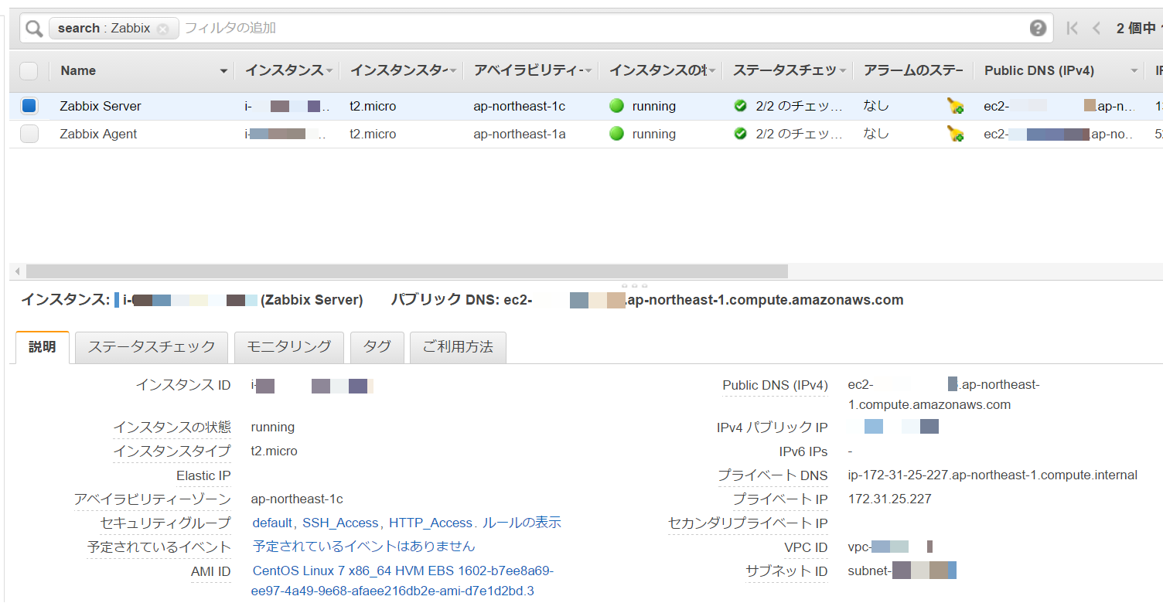Click 予定されているイベントはありません link
Image resolution: width=1163 pixels, height=603 pixels.
tap(363, 547)
